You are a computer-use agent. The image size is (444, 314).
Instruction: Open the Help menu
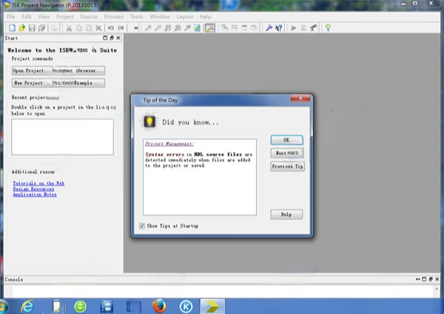point(205,17)
